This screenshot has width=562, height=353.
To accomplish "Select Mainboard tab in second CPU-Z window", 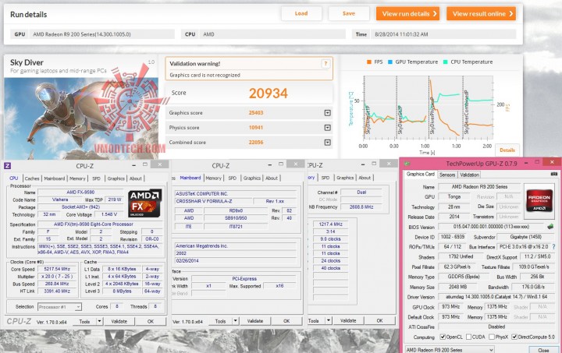I will click(x=190, y=178).
